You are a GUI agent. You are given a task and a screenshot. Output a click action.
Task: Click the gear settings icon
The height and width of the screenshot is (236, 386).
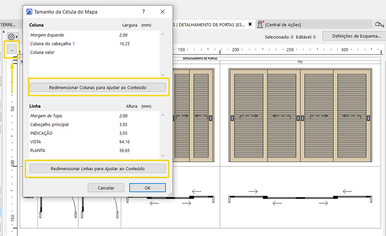tap(10, 36)
